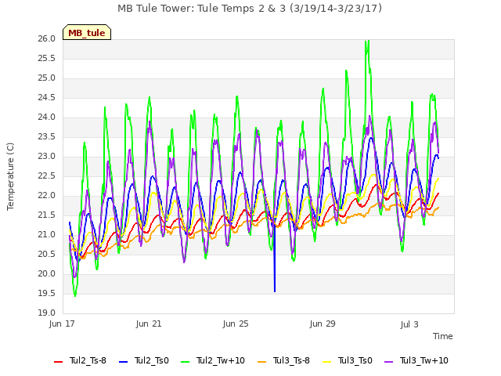Click the 25.5 y-axis tick label
This screenshot has height=376, width=501.
tap(47, 59)
